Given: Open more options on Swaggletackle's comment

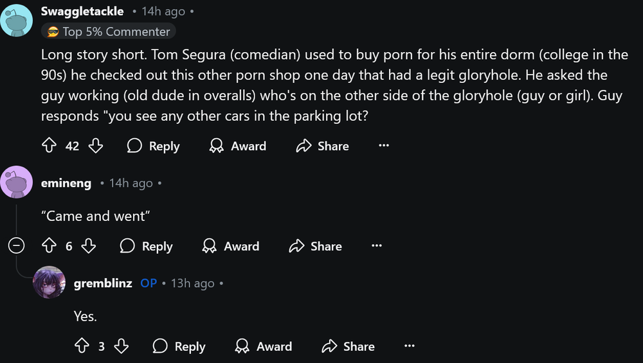Looking at the screenshot, I should (x=384, y=146).
